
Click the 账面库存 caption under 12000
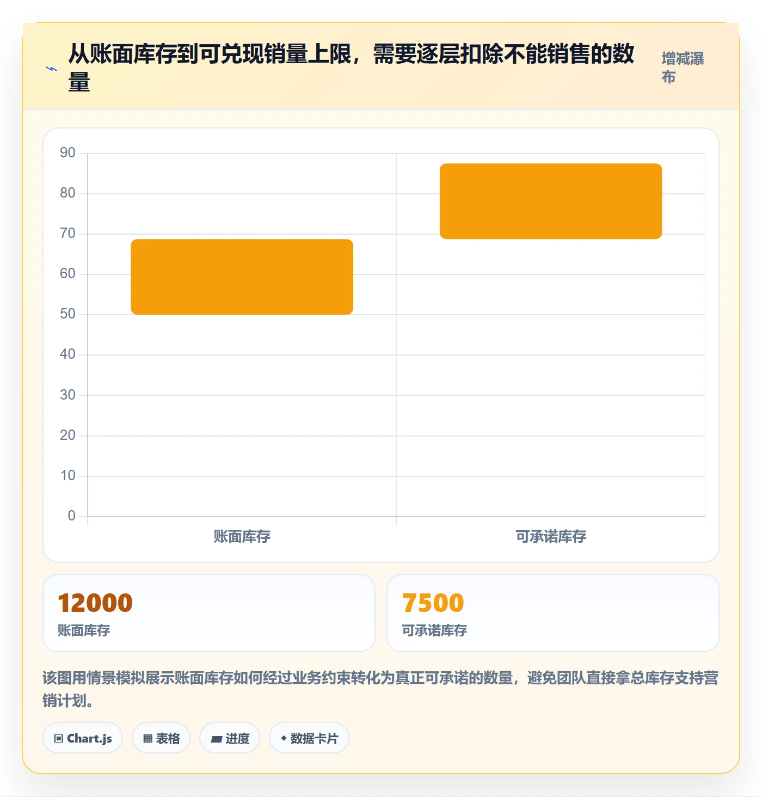[x=84, y=630]
